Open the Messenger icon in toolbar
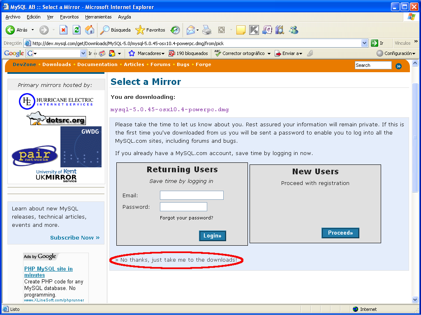 (294, 30)
